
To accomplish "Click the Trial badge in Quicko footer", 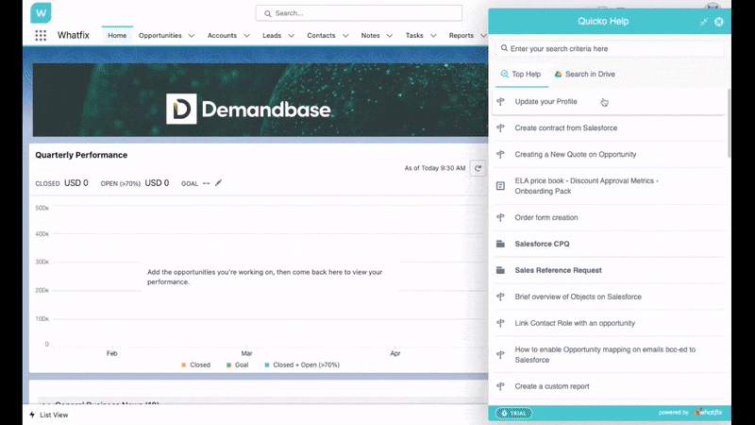I will (x=514, y=413).
